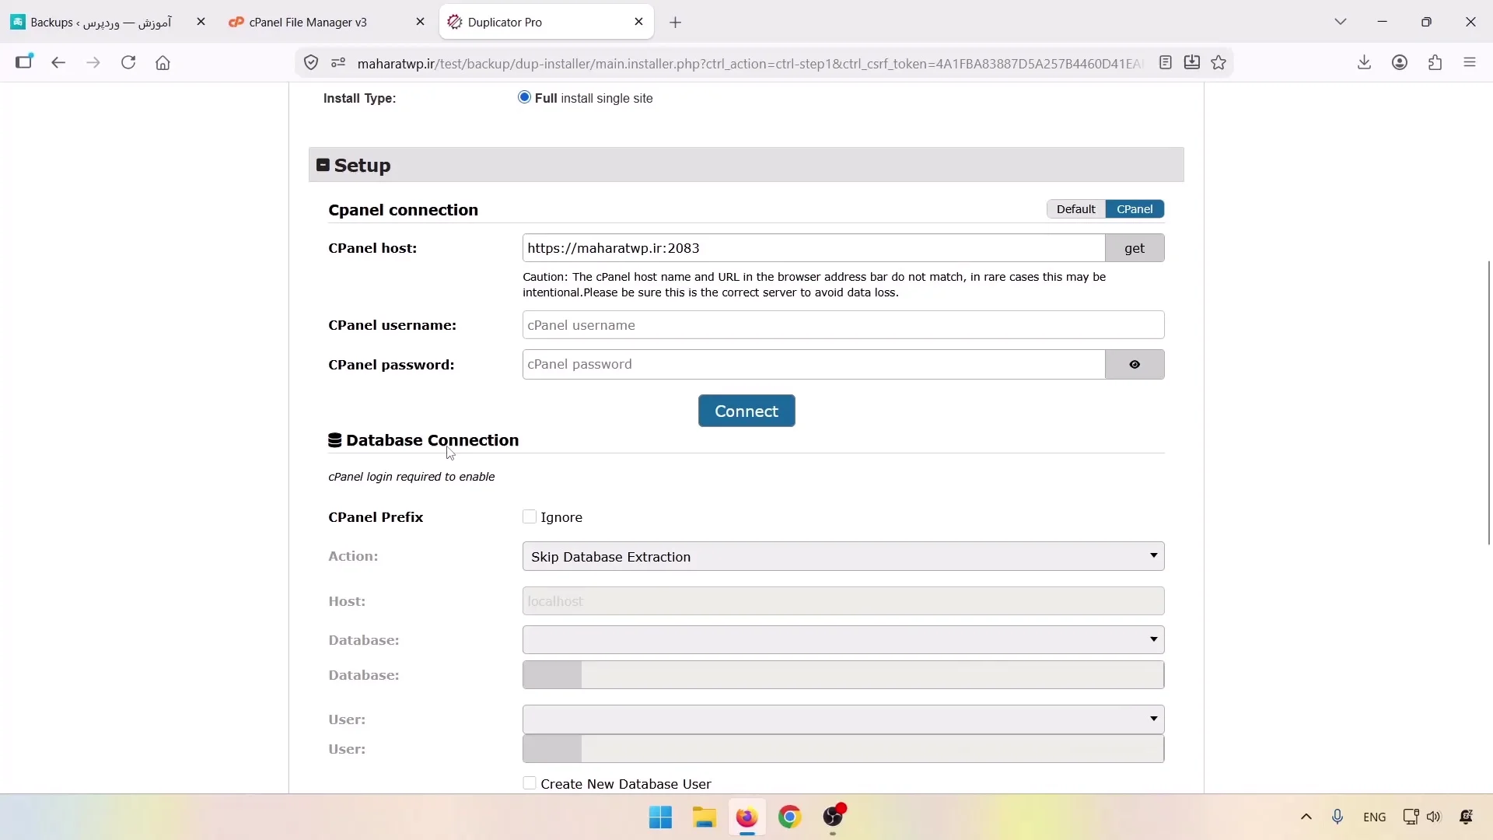Open Firefox account menu
This screenshot has height=840, width=1493.
[1400, 62]
